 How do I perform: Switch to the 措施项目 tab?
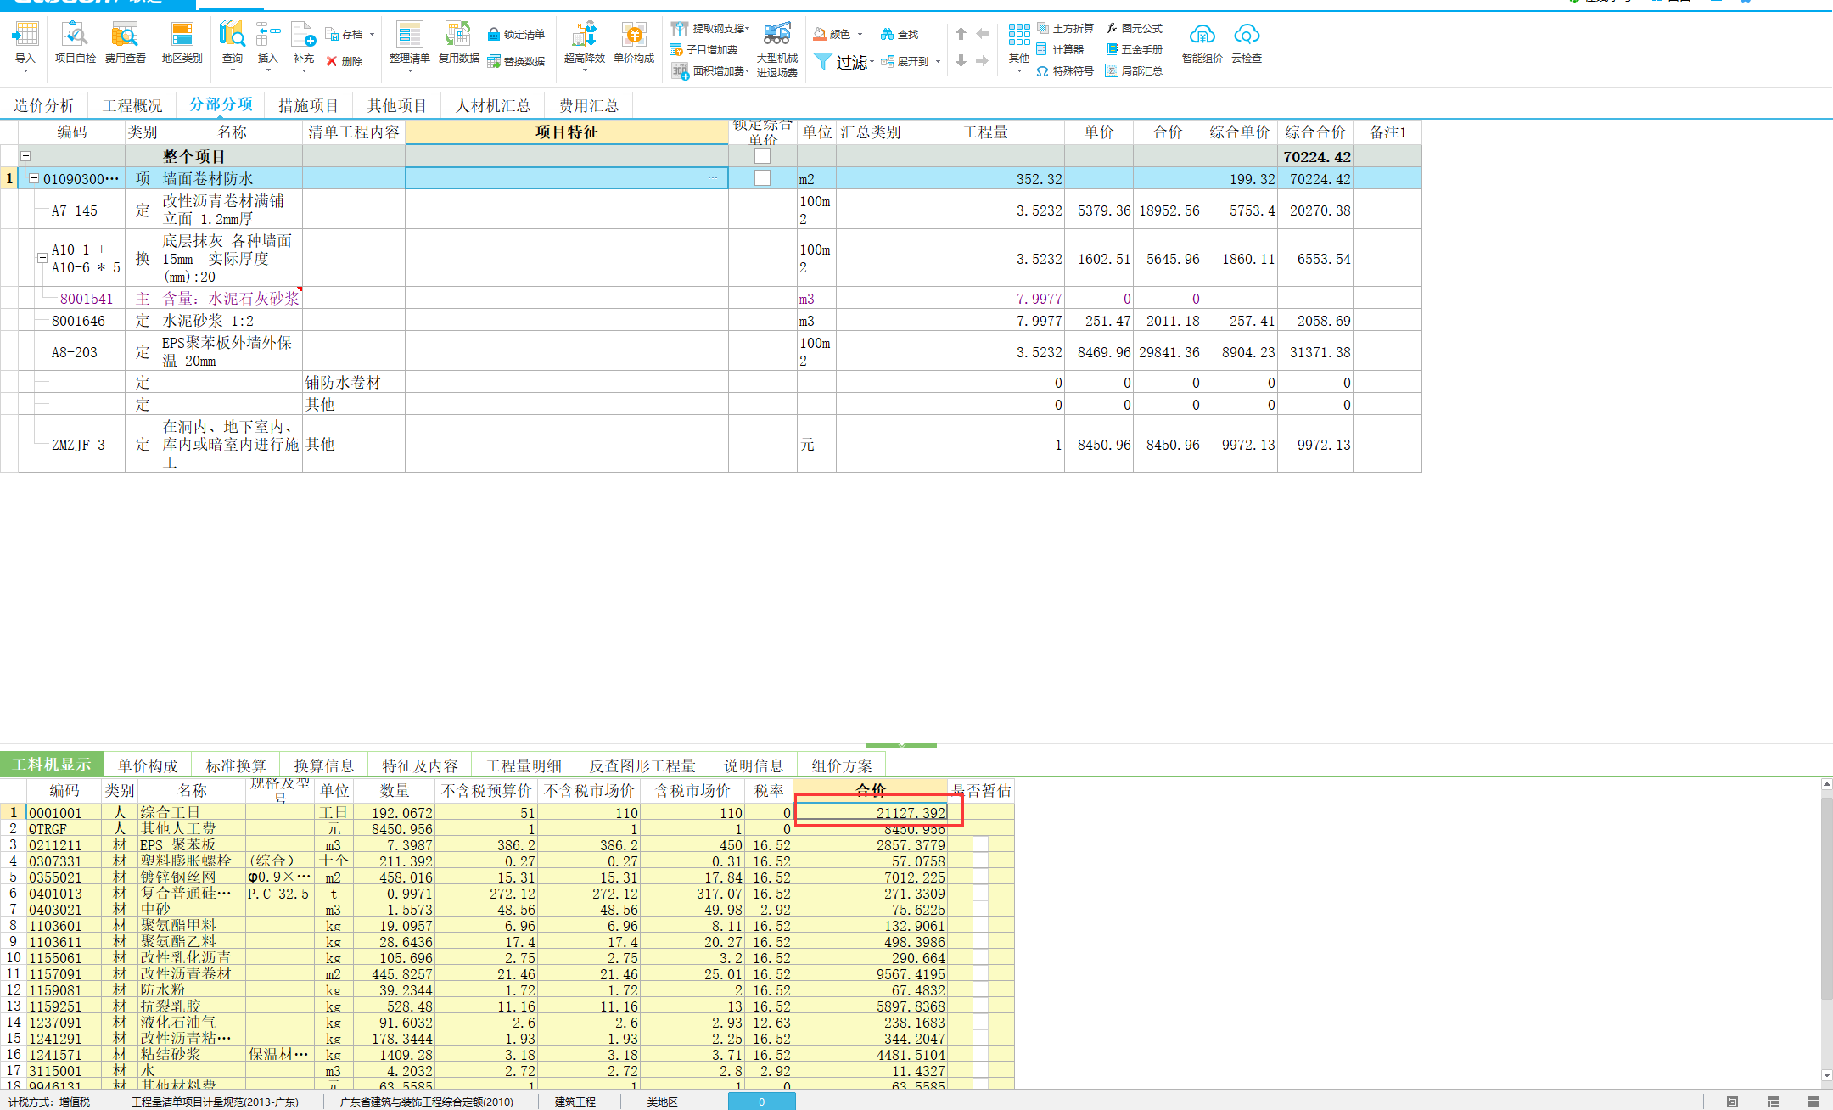[308, 105]
